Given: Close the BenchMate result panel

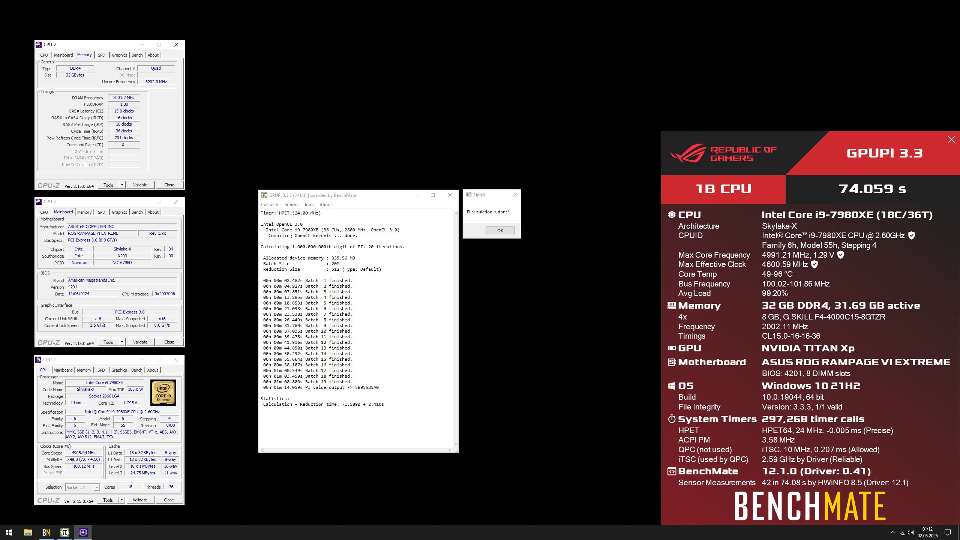Looking at the screenshot, I should pos(951,139).
